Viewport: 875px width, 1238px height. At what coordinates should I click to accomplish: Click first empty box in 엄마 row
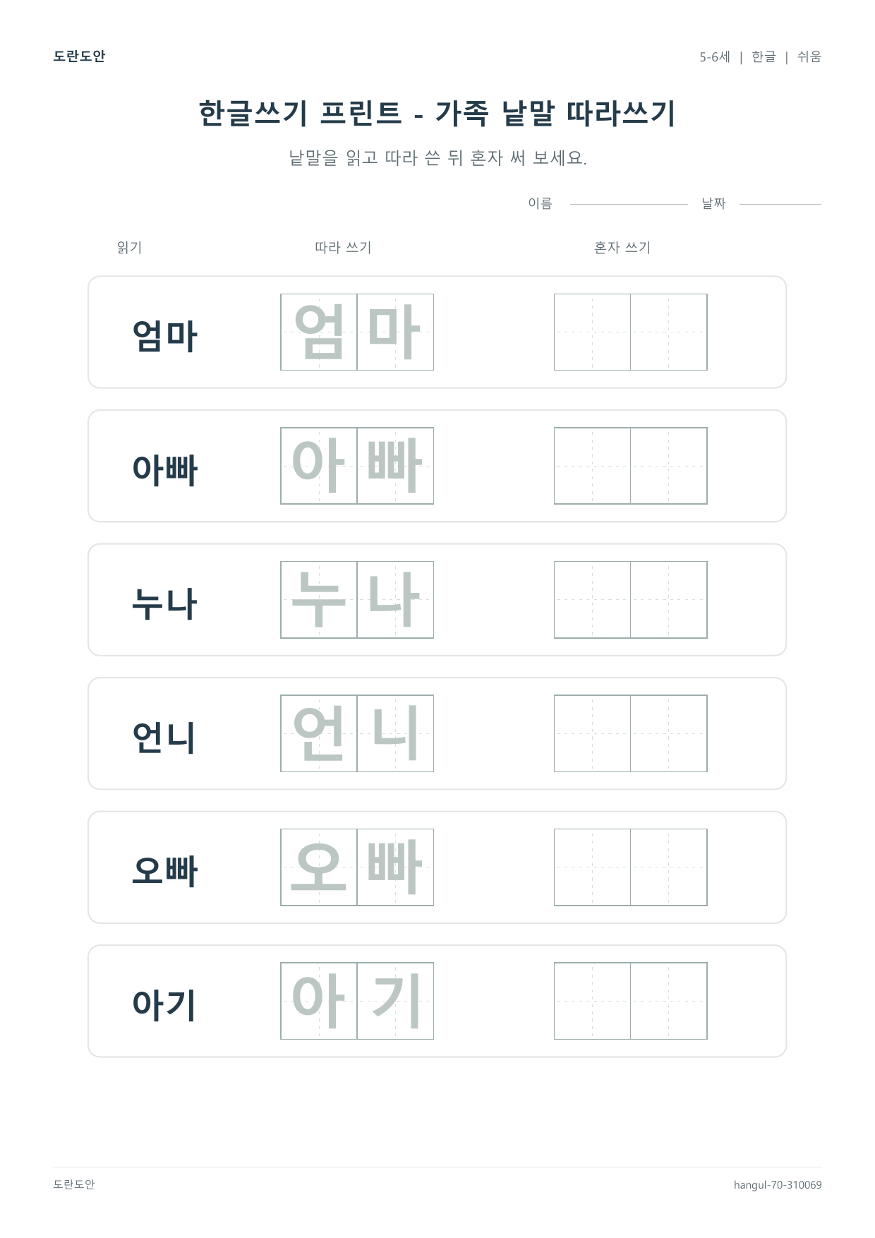click(x=593, y=332)
